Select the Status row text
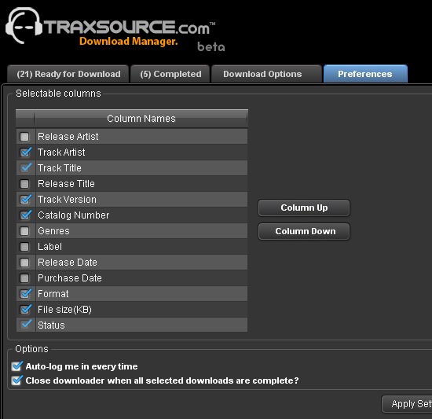The width and height of the screenshot is (432, 419). pos(51,325)
